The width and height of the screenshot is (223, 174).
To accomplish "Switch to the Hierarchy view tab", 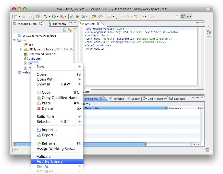I will click(58, 24).
